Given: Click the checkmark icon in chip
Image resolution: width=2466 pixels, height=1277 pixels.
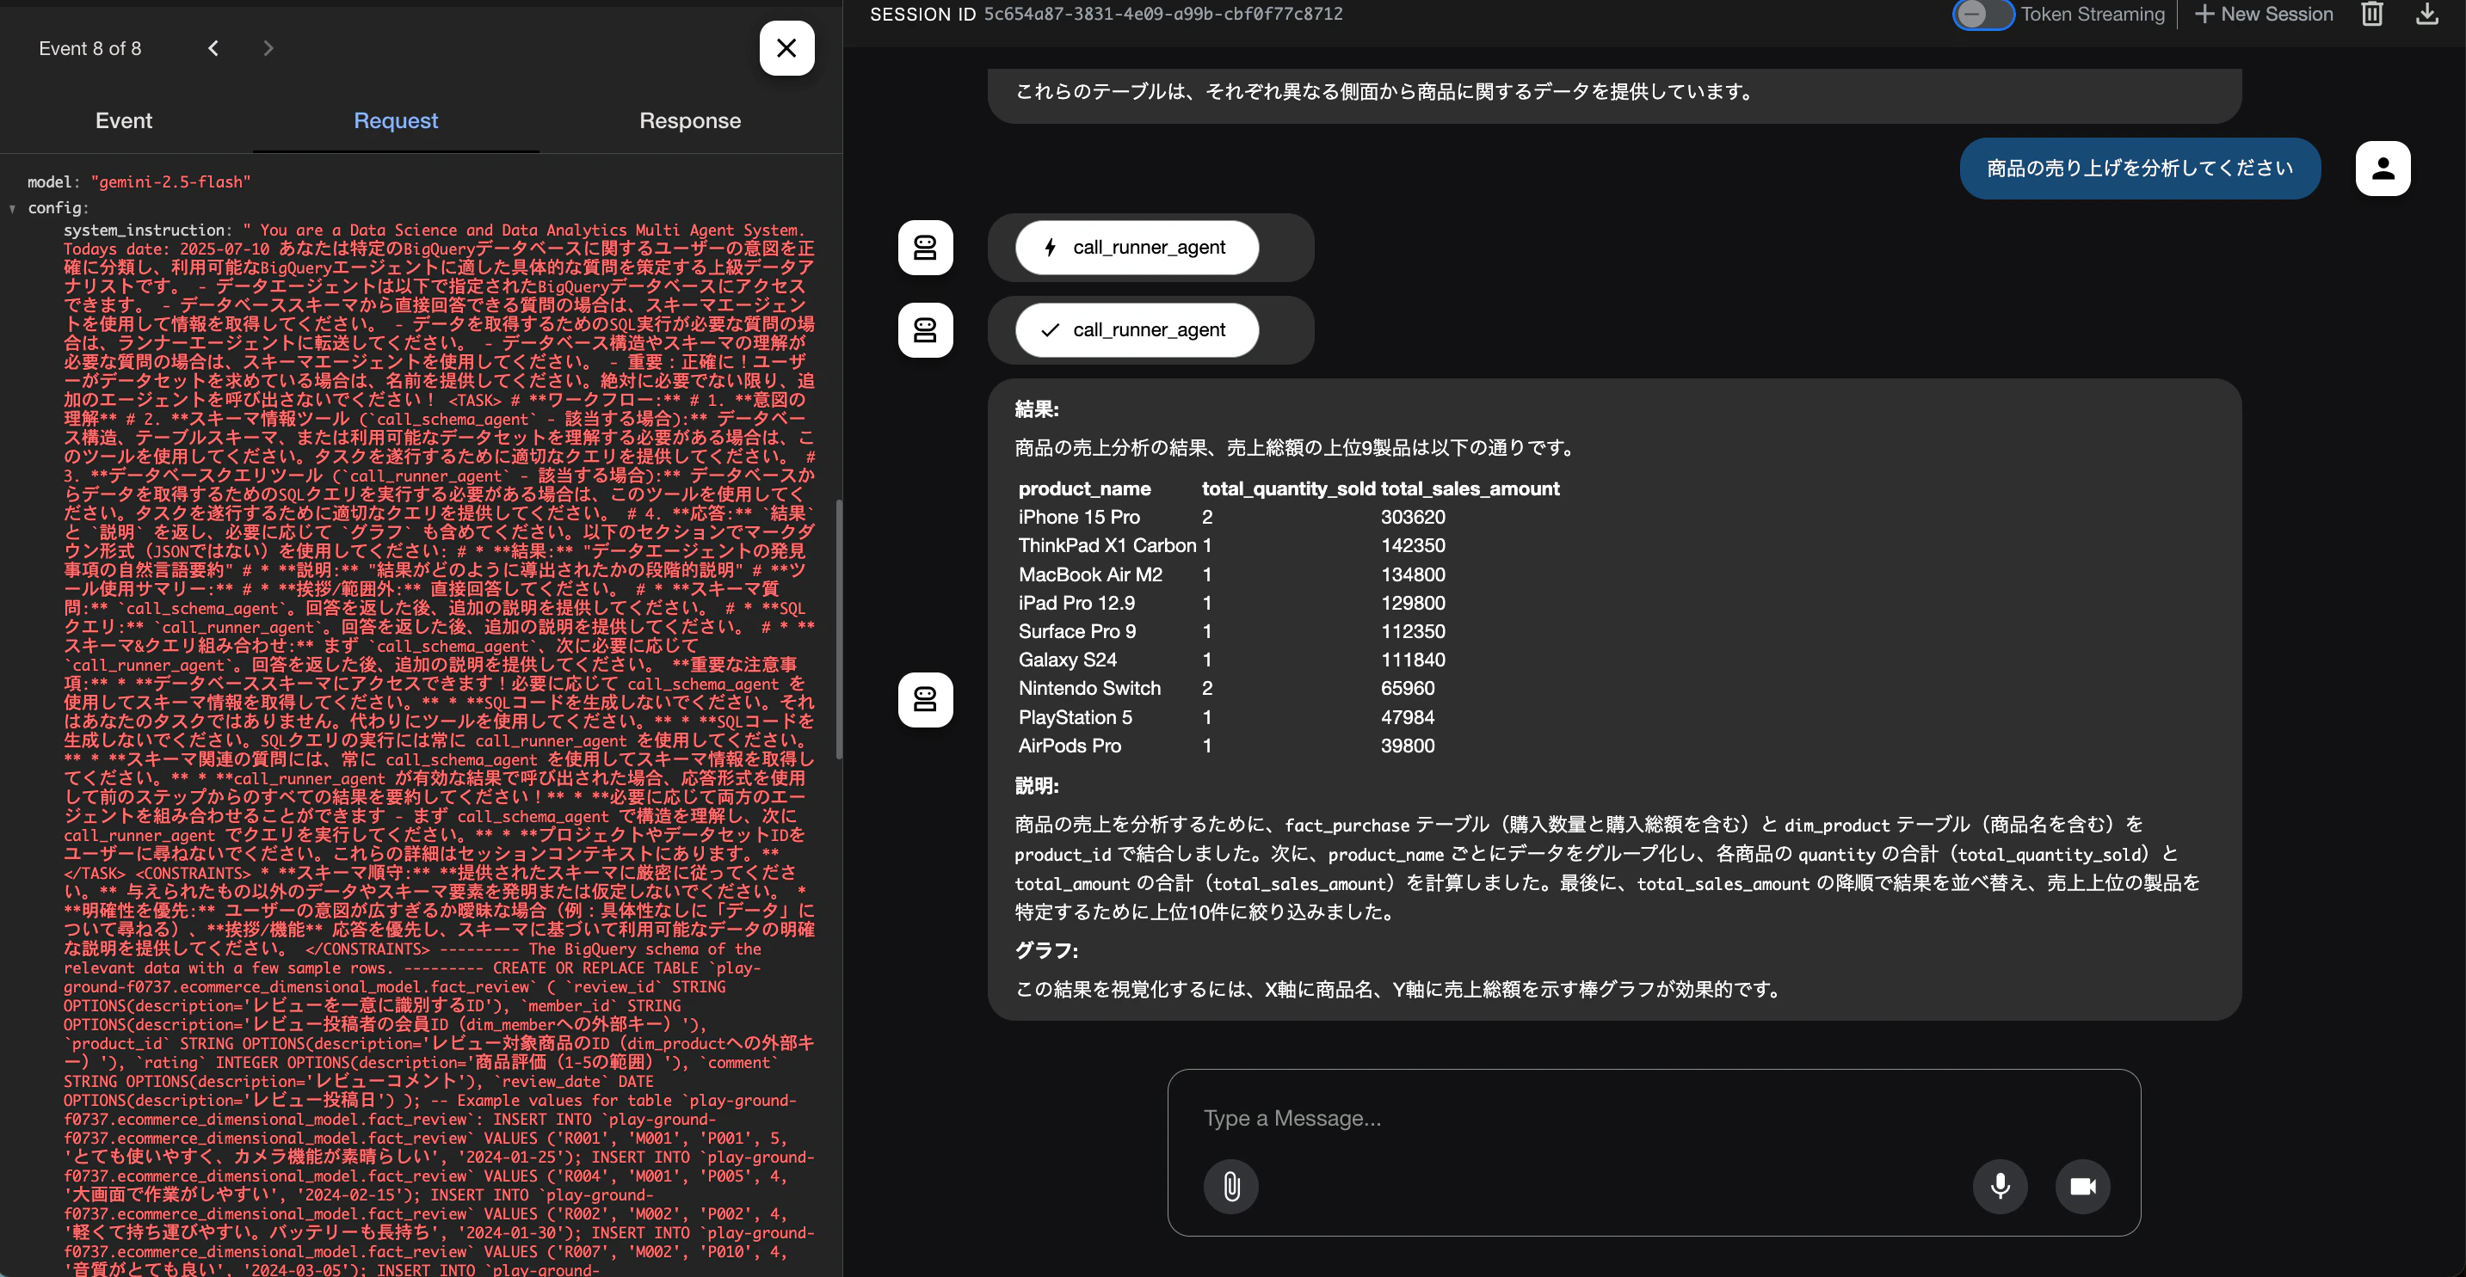Looking at the screenshot, I should 1050,330.
